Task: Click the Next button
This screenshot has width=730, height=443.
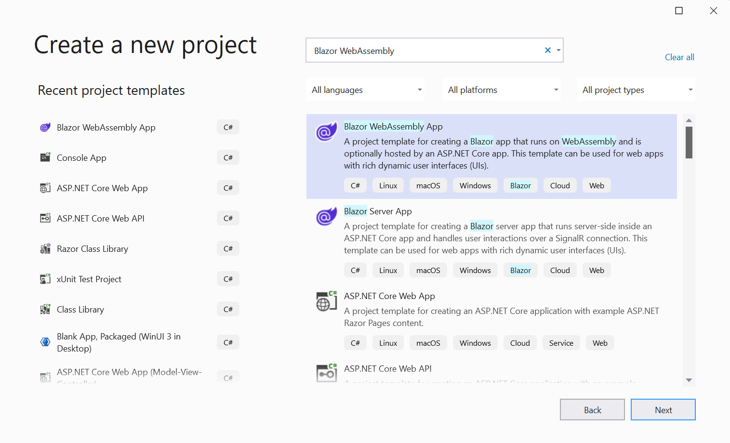Action: (663, 410)
